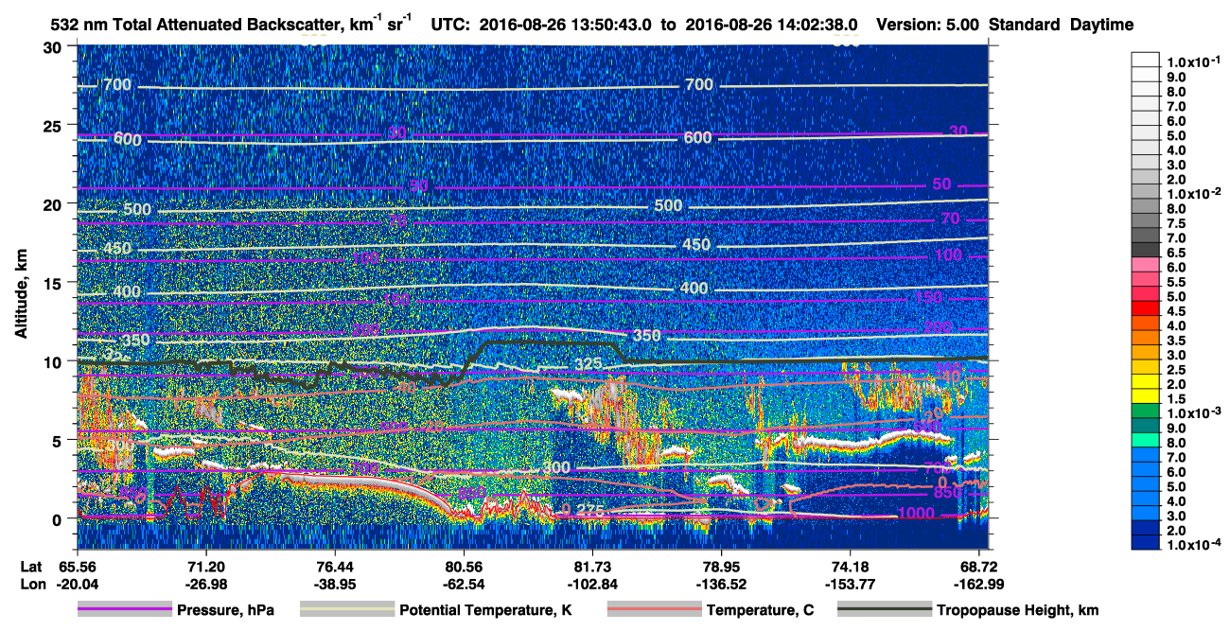Viewport: 1230px width, 631px height.
Task: Click longitude value '-20.04'
Action: coord(76,584)
